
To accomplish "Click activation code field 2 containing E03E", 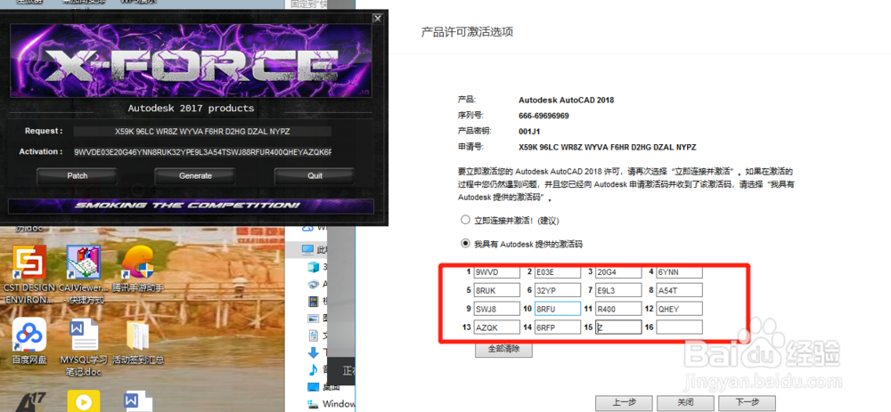I will 558,272.
